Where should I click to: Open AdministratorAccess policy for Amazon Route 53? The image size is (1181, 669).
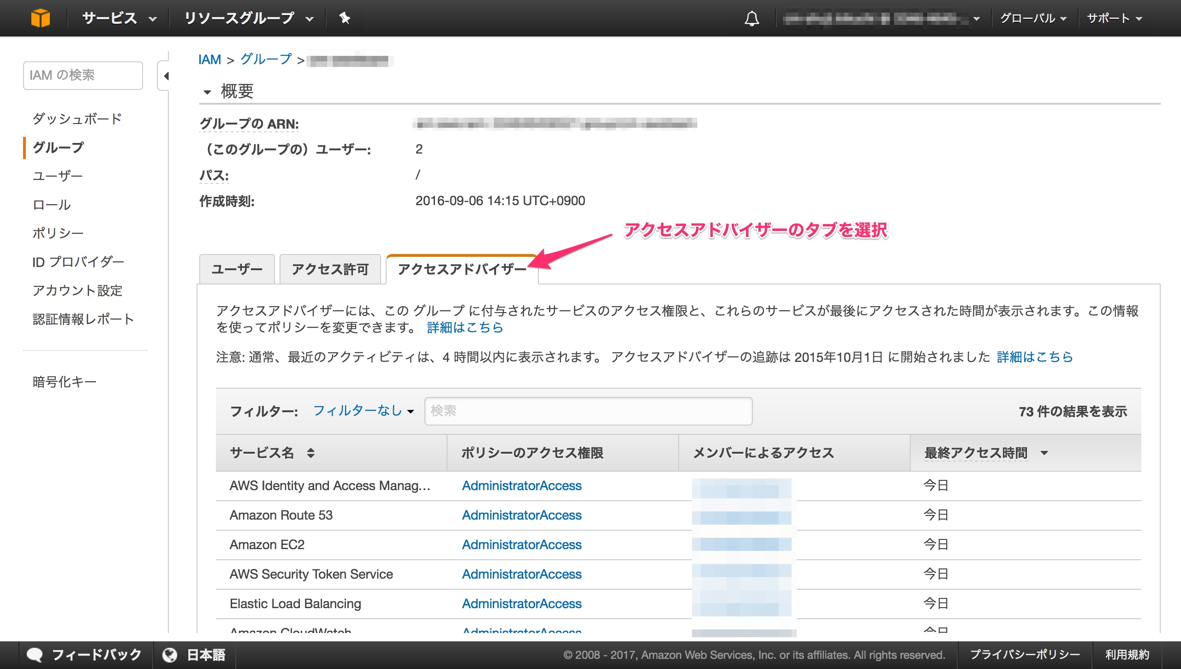522,515
